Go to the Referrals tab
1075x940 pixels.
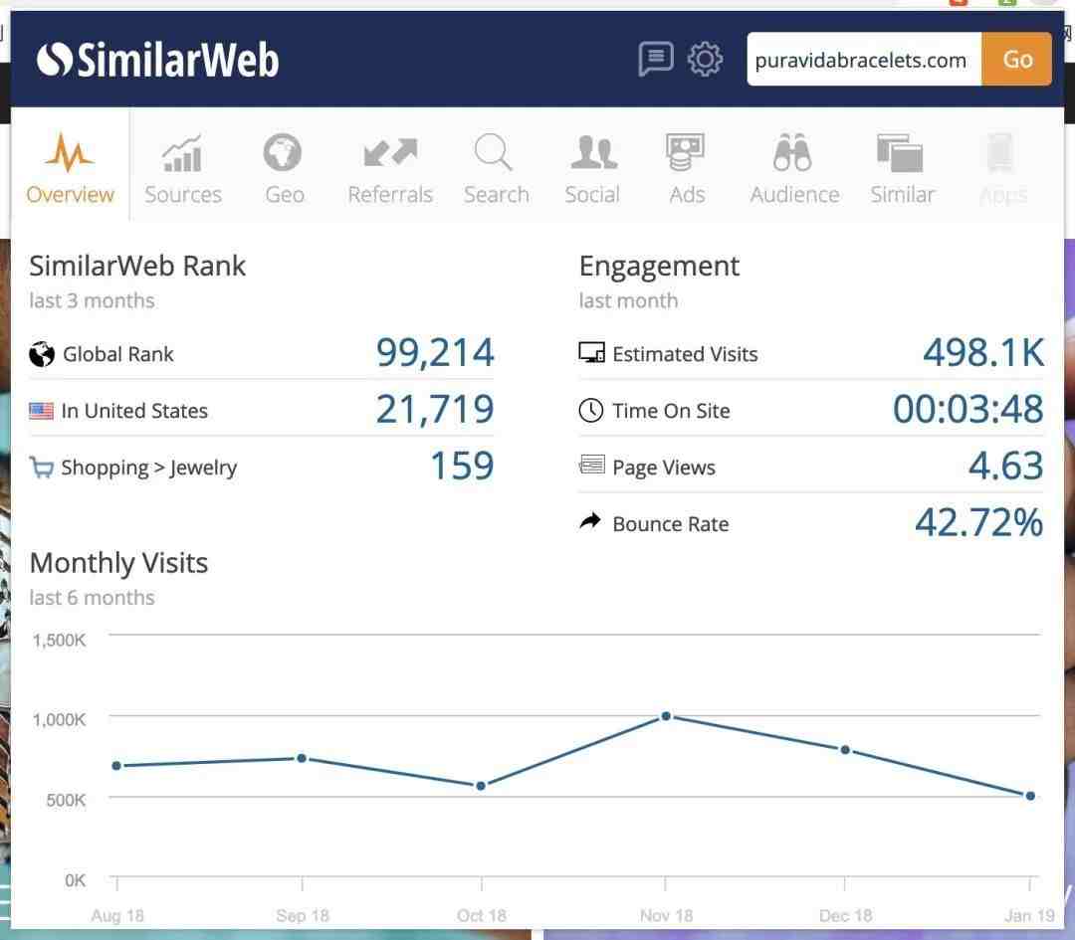(x=390, y=168)
